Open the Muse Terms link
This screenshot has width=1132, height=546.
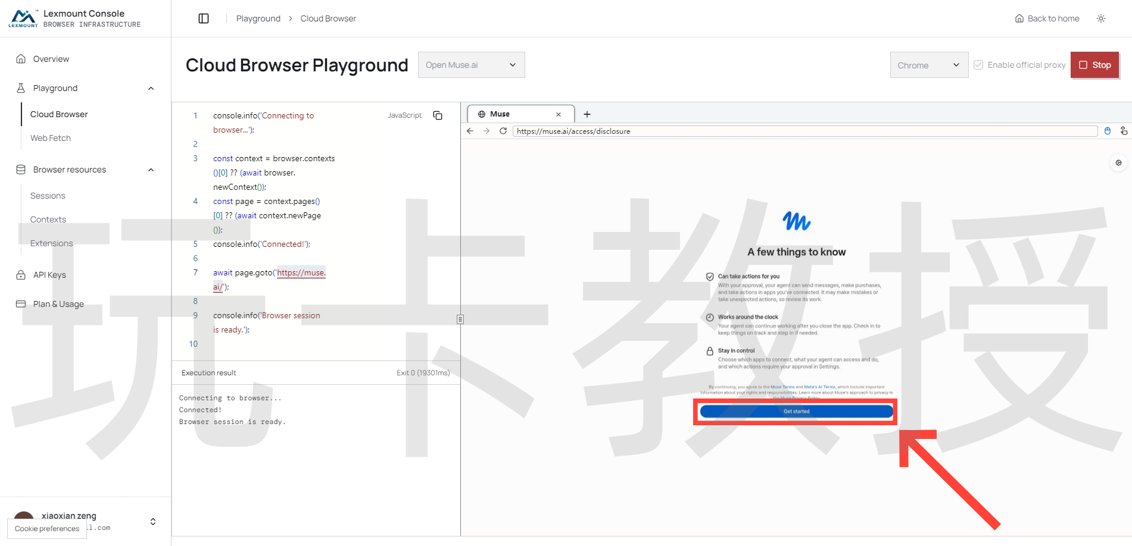tap(782, 387)
